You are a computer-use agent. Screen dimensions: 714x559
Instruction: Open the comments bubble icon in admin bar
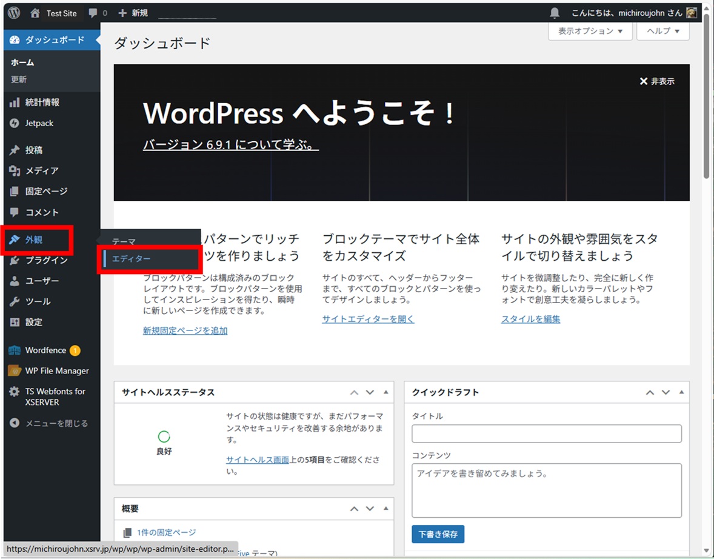click(x=93, y=13)
